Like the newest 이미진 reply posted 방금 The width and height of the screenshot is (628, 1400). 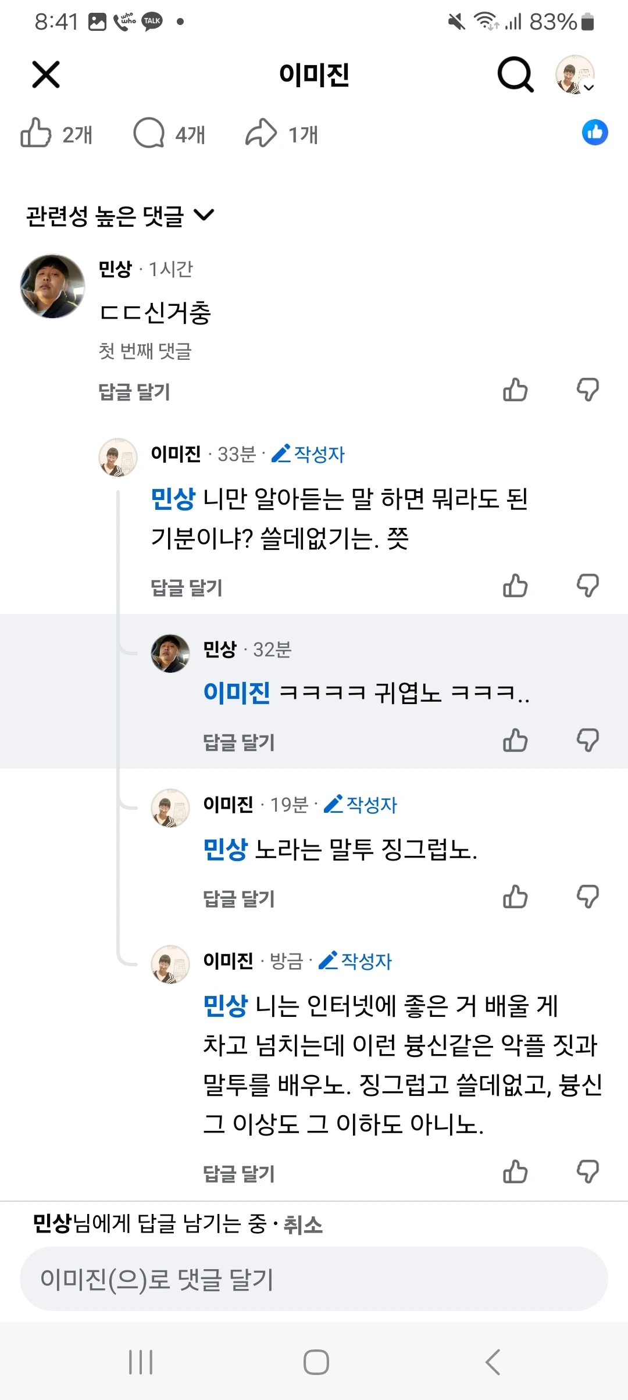click(515, 1172)
